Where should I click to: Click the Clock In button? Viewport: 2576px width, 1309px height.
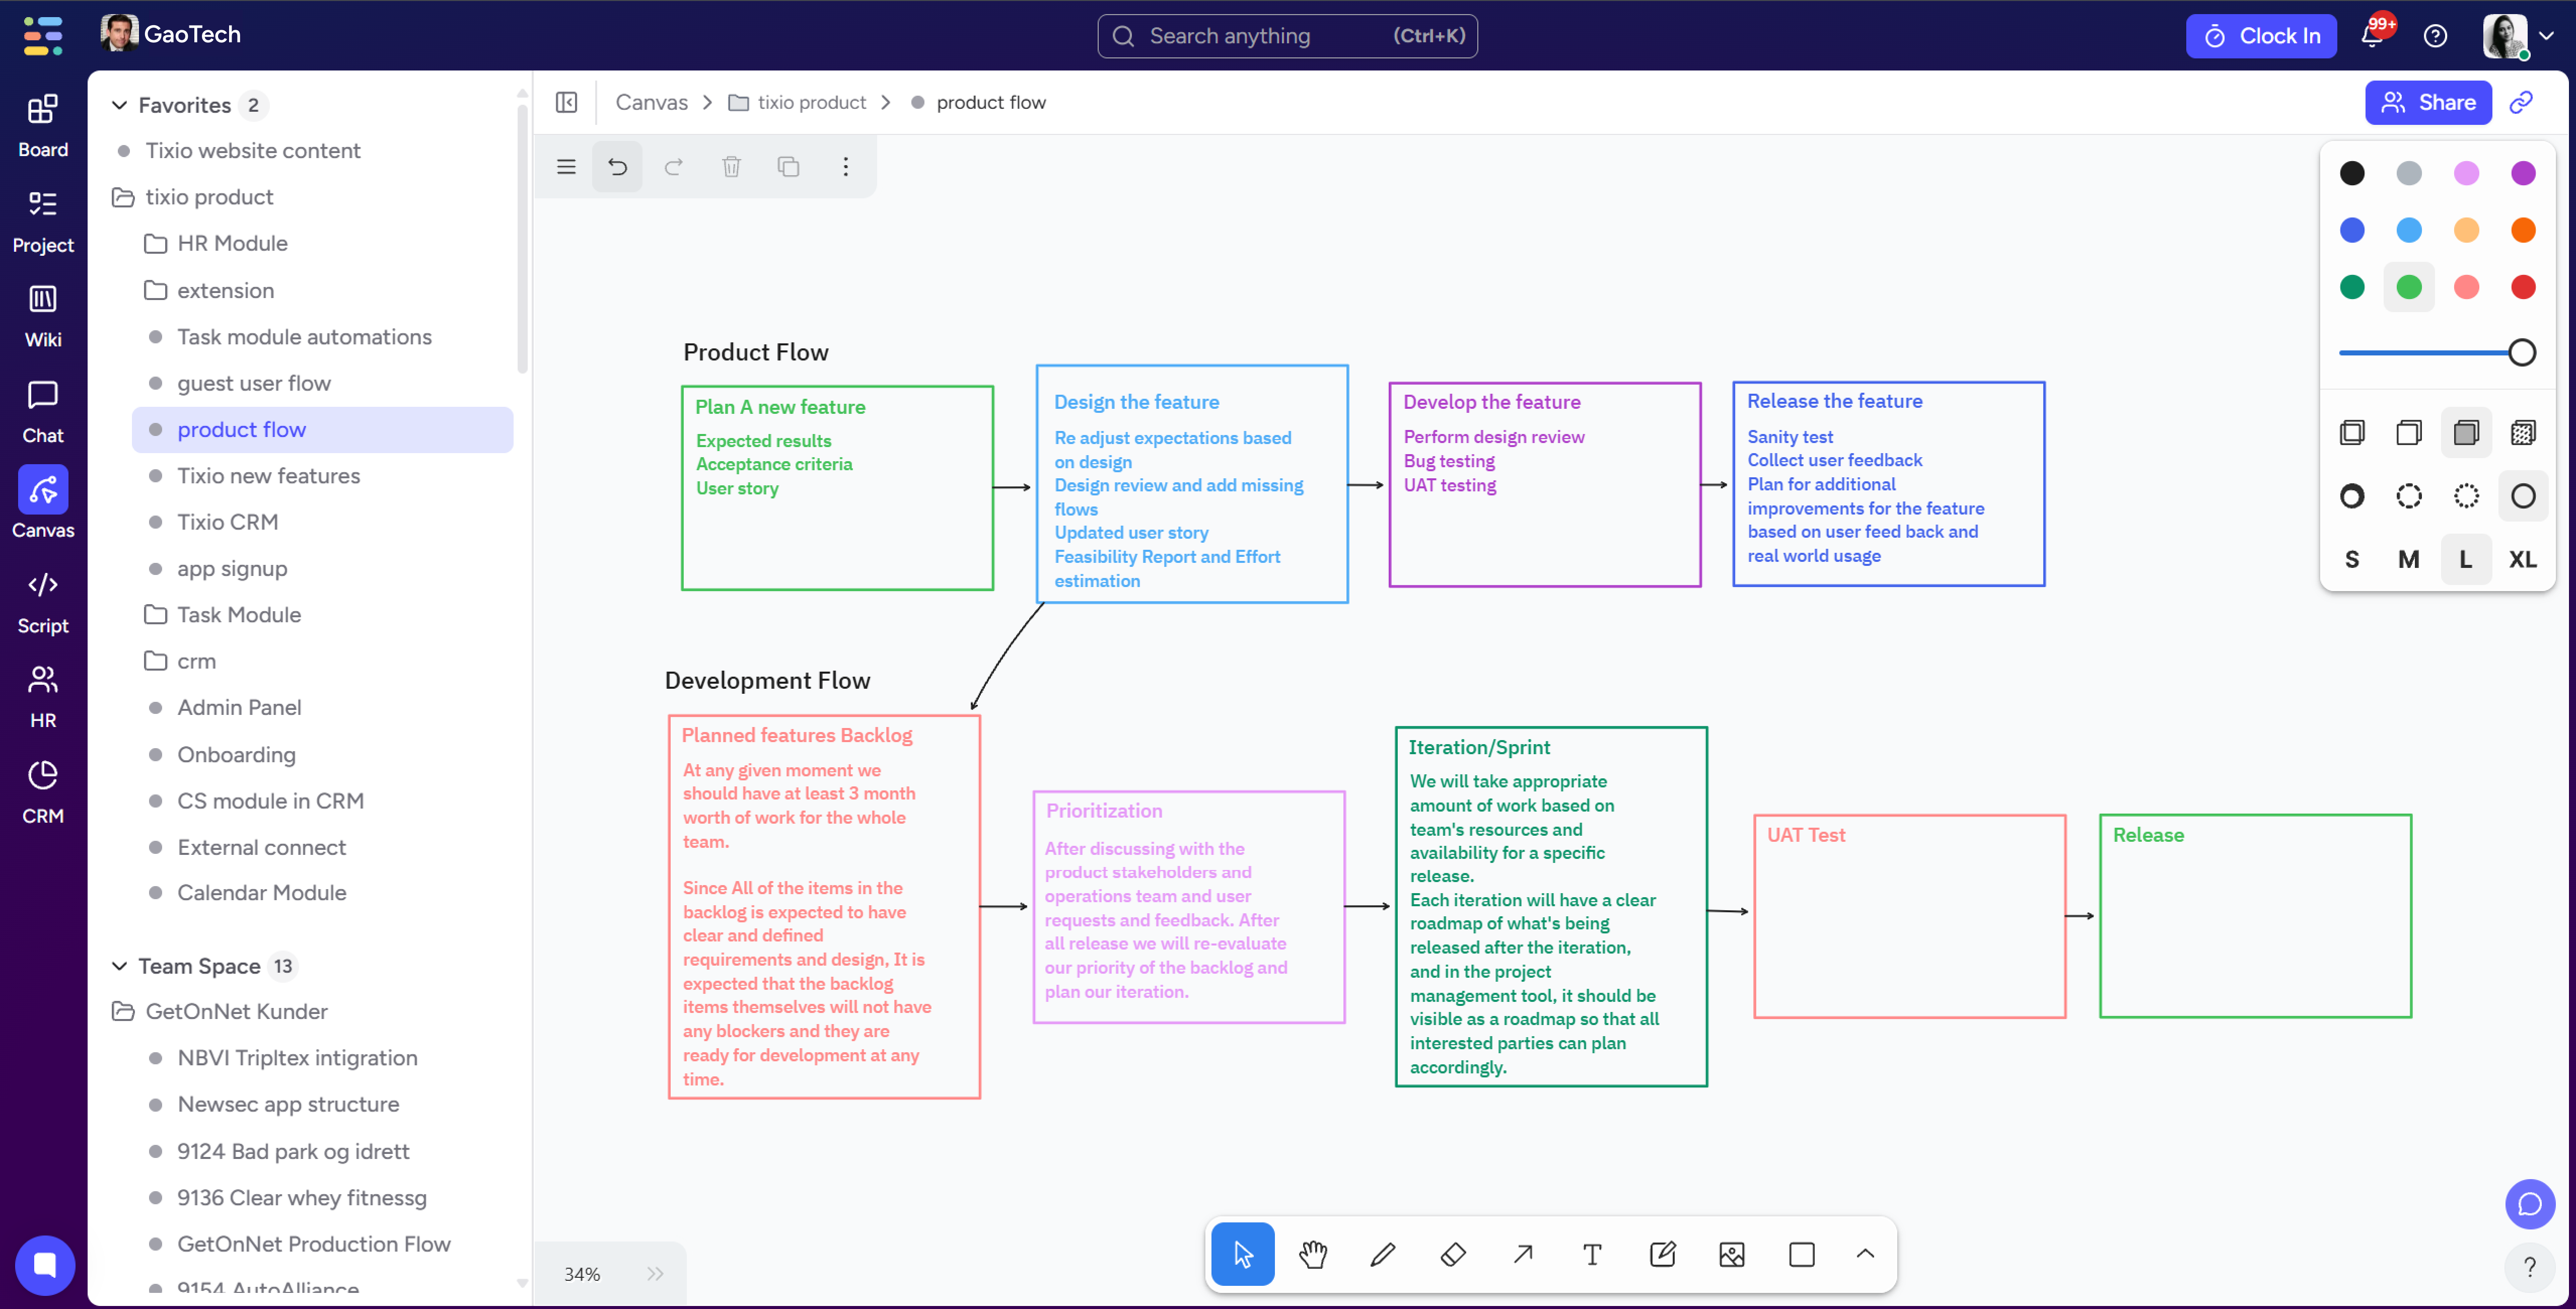click(2260, 36)
